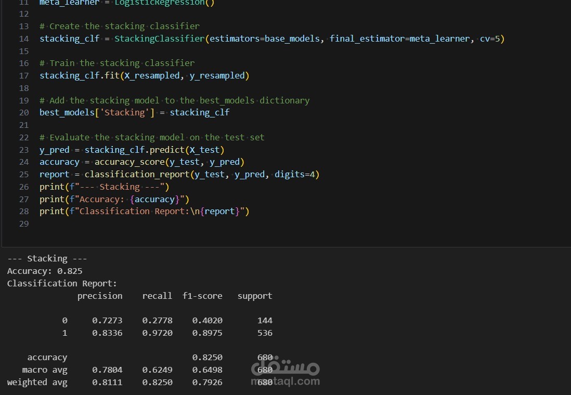The width and height of the screenshot is (571, 395).
Task: Click the weighted avg f1-score 0.7926
Action: coord(207,383)
